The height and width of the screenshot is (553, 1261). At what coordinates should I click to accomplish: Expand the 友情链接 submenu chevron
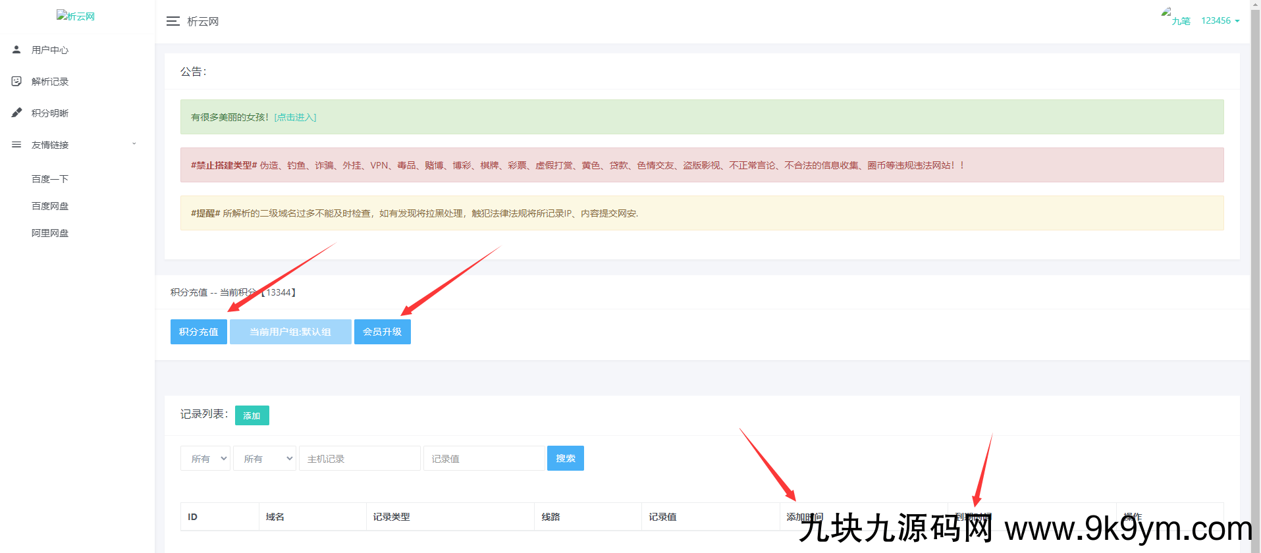134,144
